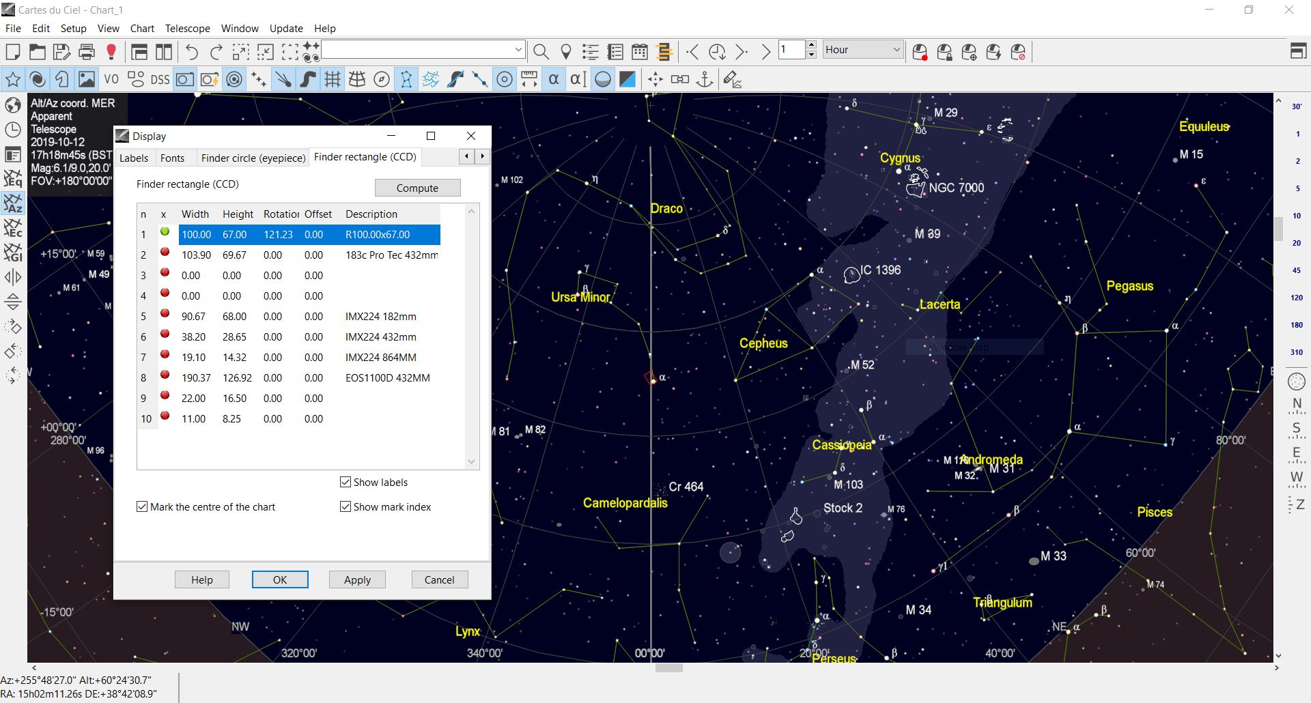This screenshot has height=703, width=1311.
Task: Click the print chart icon
Action: [87, 52]
